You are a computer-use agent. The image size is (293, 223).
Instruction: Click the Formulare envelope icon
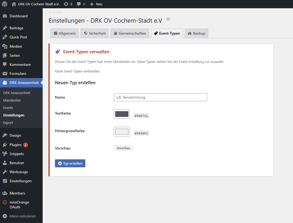click(x=5, y=74)
